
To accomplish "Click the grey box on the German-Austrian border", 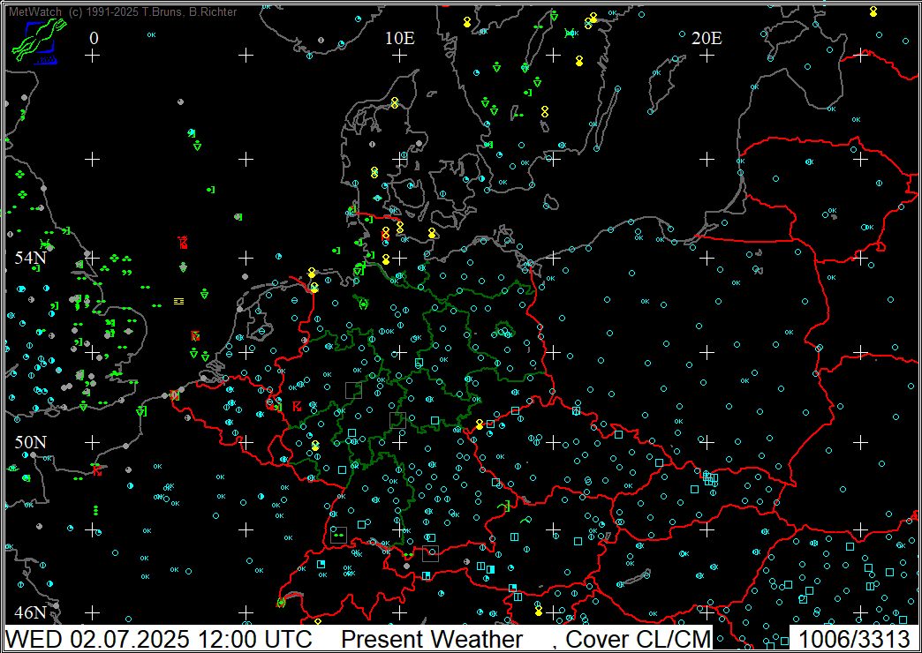I will (430, 553).
